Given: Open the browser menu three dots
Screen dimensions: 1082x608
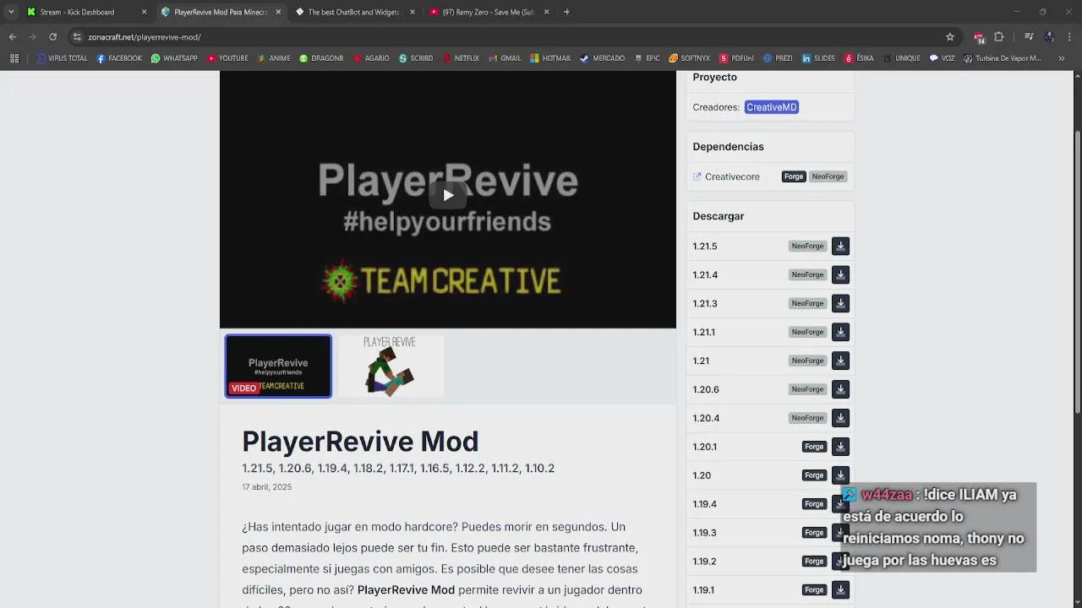Looking at the screenshot, I should pyautogui.click(x=1070, y=37).
